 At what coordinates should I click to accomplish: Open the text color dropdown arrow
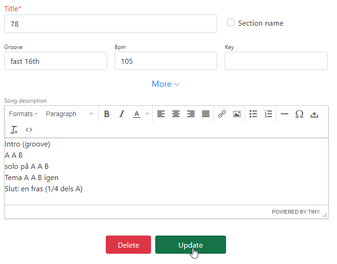coord(147,114)
